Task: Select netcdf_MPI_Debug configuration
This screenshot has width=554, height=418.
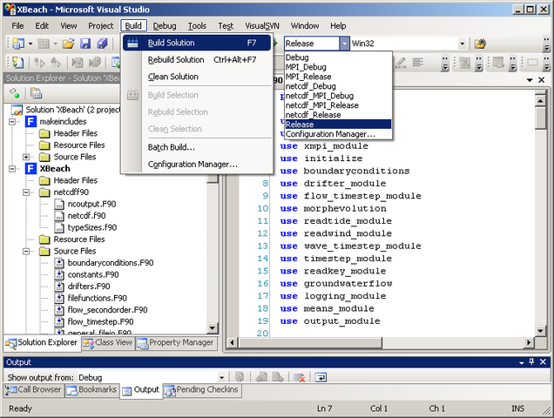Action: (338, 96)
